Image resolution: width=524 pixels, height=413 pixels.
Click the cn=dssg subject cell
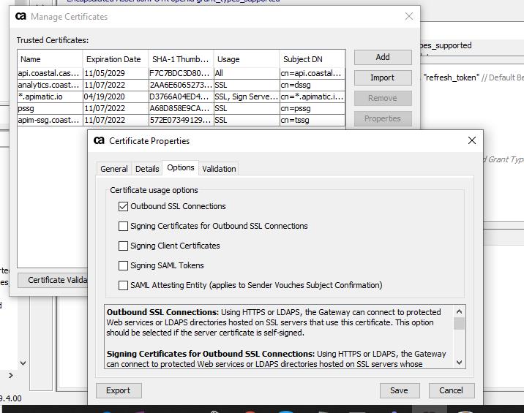pyautogui.click(x=312, y=85)
